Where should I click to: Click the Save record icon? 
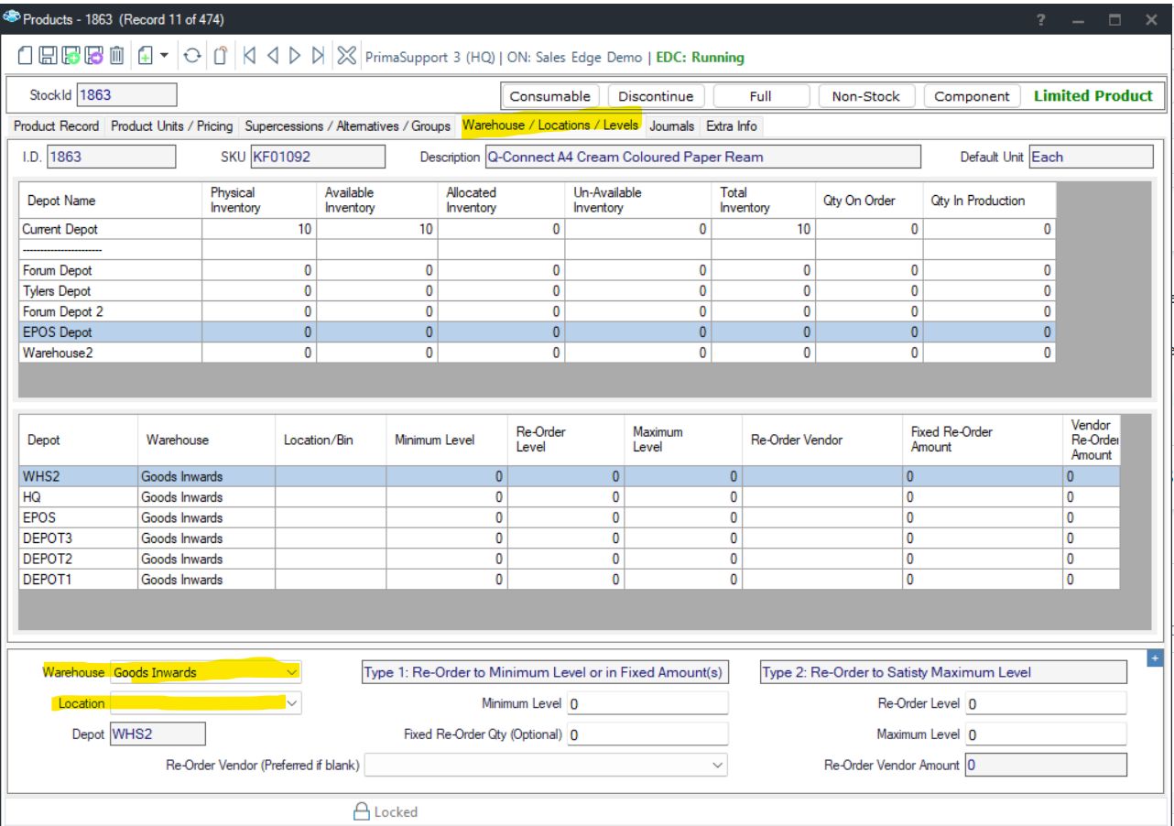click(49, 57)
